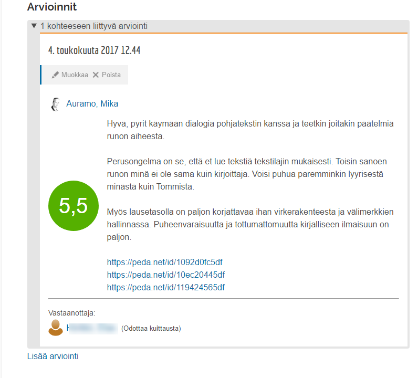
Task: Open Mika Auramo's profile photo
Action: tap(55, 104)
